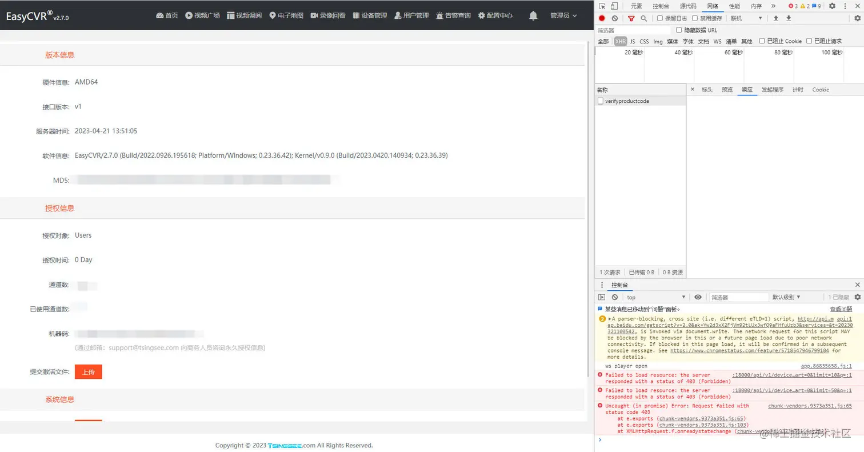The image size is (864, 452).
Task: Switch to 源代码 Sources tab
Action: coord(688,6)
